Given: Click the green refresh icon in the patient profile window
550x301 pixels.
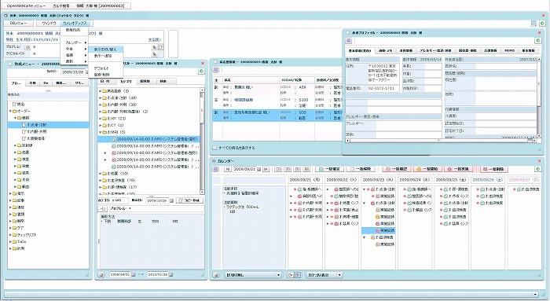Looking at the screenshot, I should (x=537, y=41).
